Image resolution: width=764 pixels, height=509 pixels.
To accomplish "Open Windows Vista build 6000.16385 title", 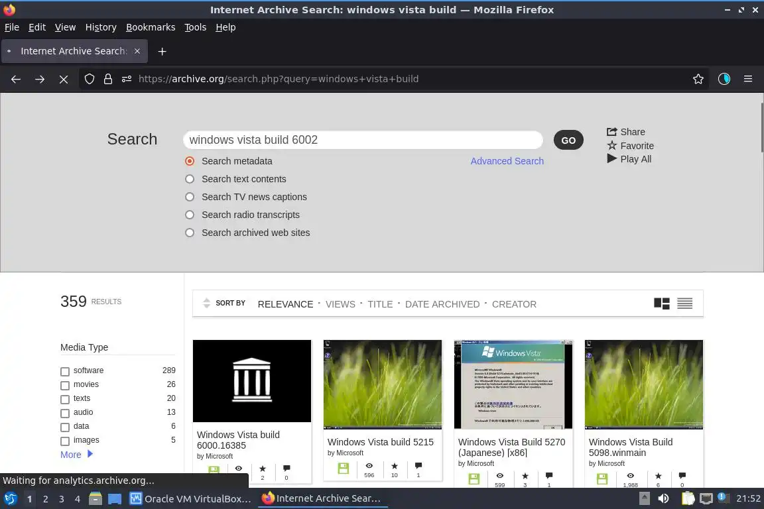I will pos(238,440).
